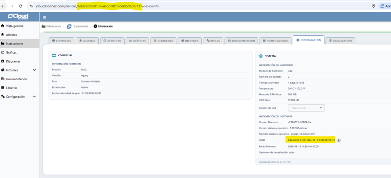This screenshot has width=391, height=178.
Task: Click the browser forward arrow
Action: tap(12, 6)
